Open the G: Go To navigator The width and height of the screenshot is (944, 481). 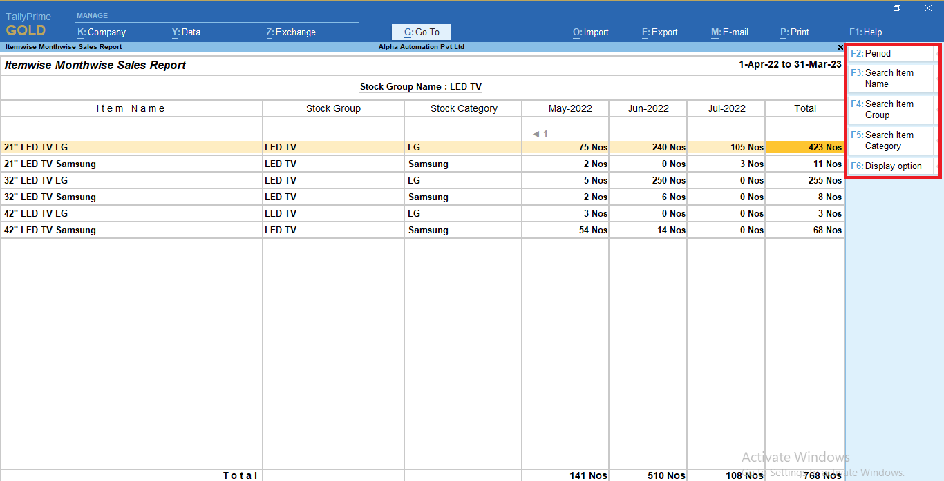point(421,32)
